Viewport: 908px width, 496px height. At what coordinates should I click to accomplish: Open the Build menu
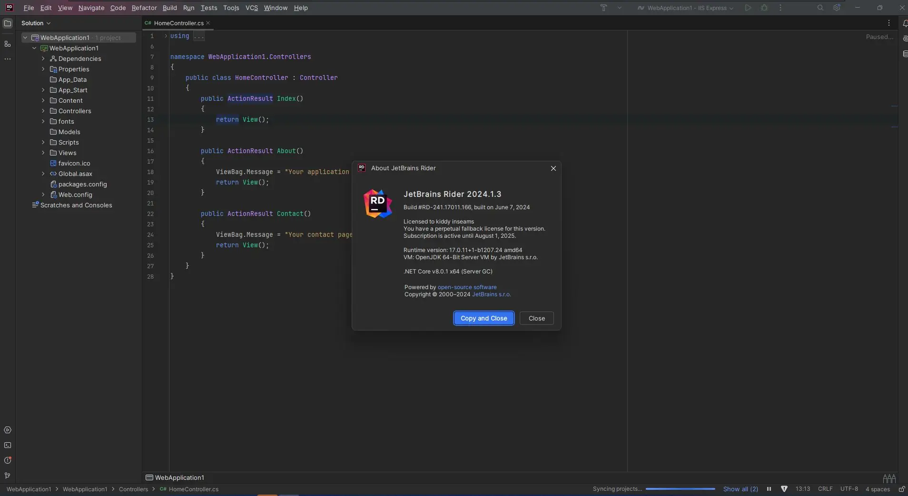pos(170,8)
